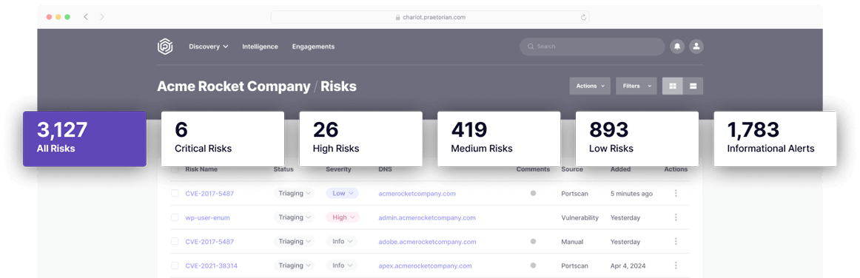This screenshot has width=860, height=278.
Task: Click the Praetorian logo icon
Action: click(x=165, y=47)
